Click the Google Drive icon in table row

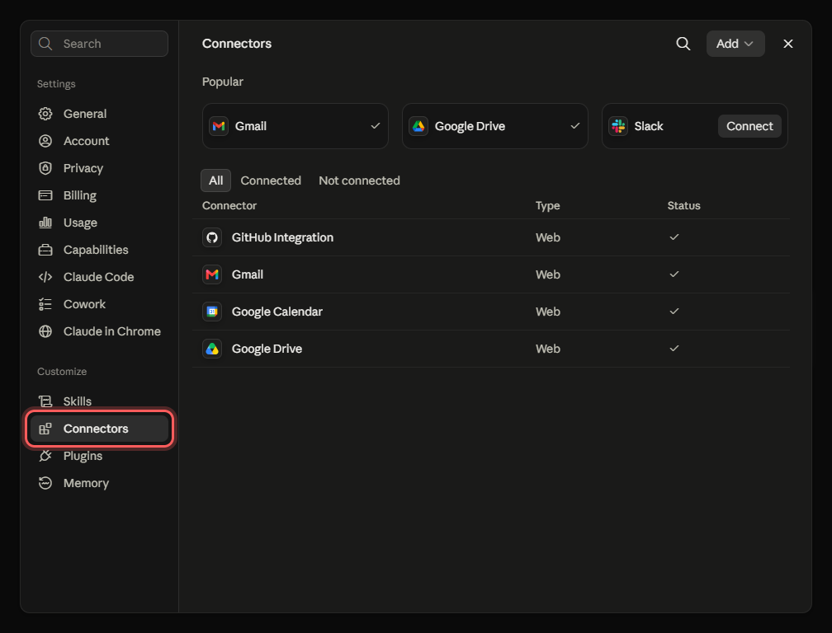pos(212,349)
